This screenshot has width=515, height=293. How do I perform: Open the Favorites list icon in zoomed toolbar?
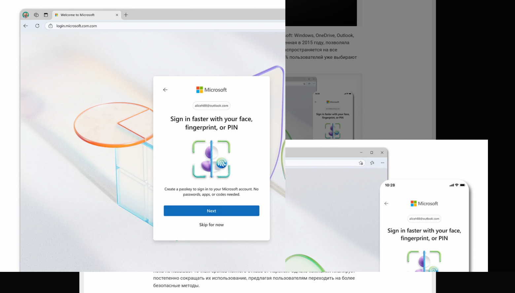tap(372, 163)
